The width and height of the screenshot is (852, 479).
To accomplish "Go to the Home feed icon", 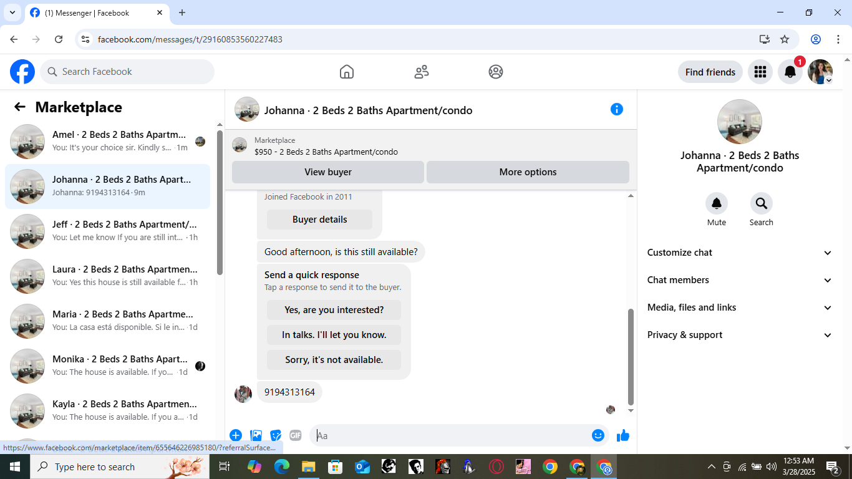I will tap(347, 72).
